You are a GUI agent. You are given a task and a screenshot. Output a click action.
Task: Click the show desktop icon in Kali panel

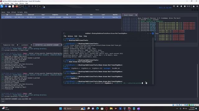coord(6,6)
